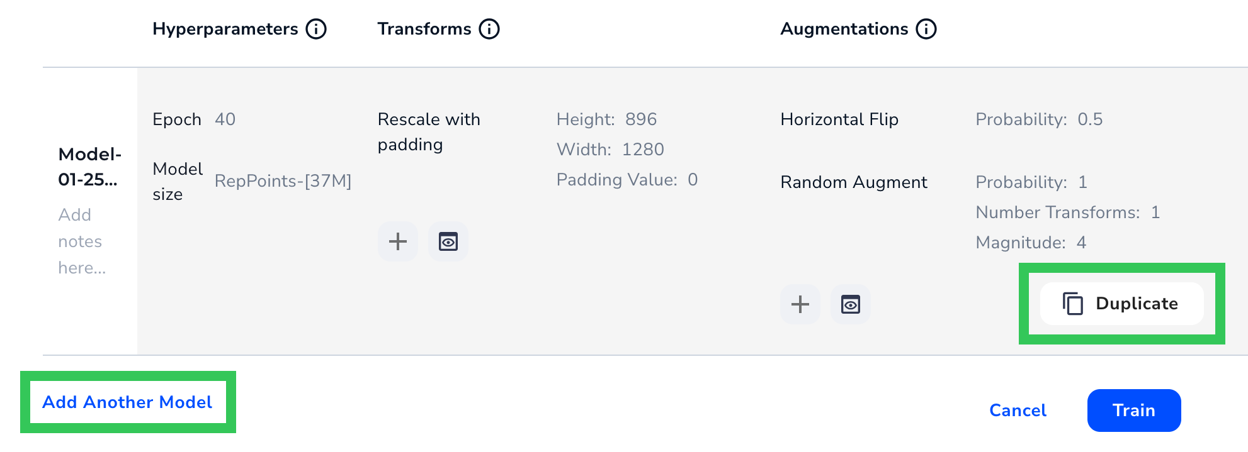
Task: Select the Model-01-25 name label
Action: [x=89, y=167]
